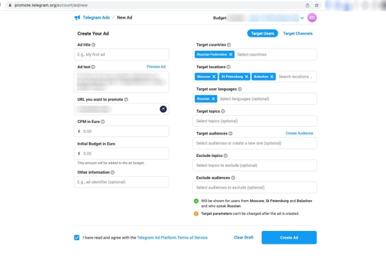Click the green check status icon
This screenshot has width=386, height=258.
[196, 201]
